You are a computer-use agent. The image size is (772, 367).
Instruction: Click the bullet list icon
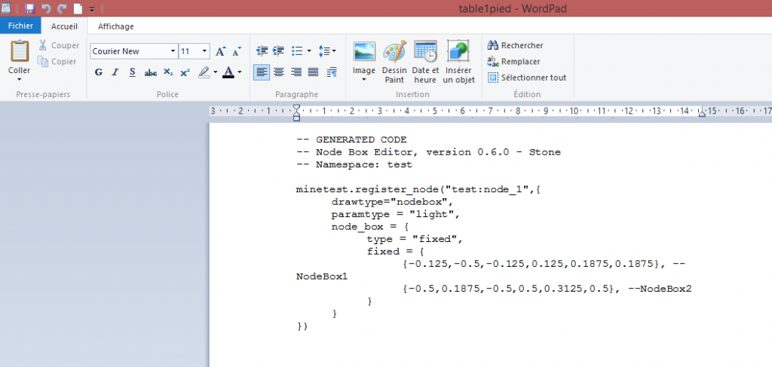(x=297, y=50)
